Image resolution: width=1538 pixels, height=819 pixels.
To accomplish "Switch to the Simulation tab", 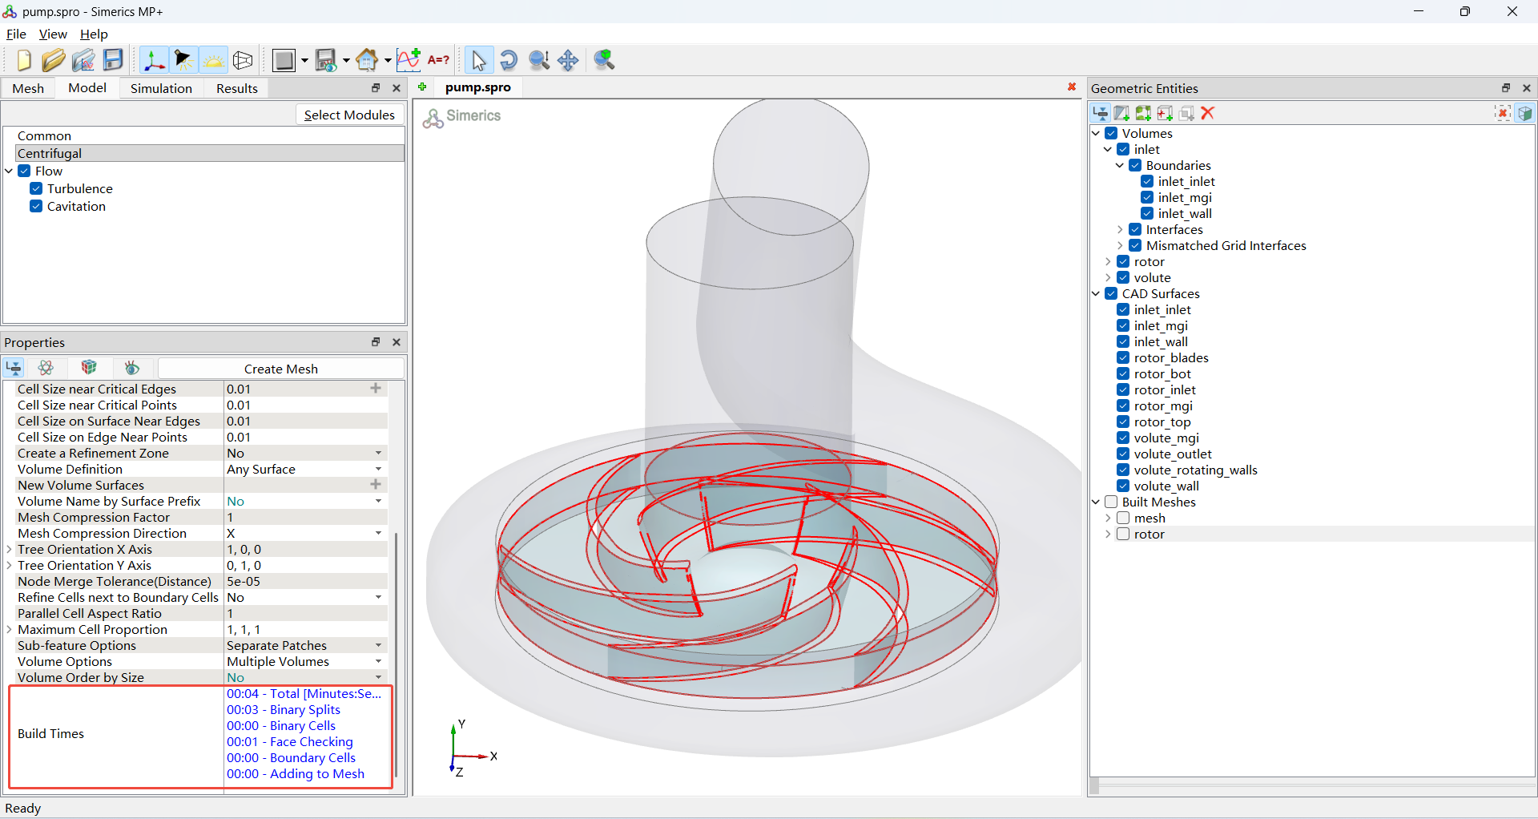I will tap(161, 88).
